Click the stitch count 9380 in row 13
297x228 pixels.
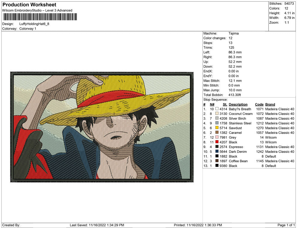[223, 166]
